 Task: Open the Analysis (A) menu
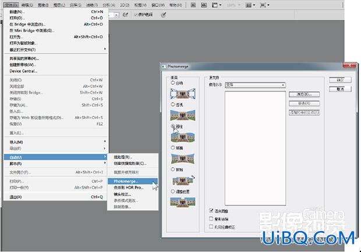109,5
